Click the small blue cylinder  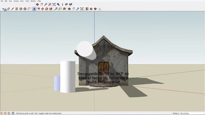click(57, 83)
